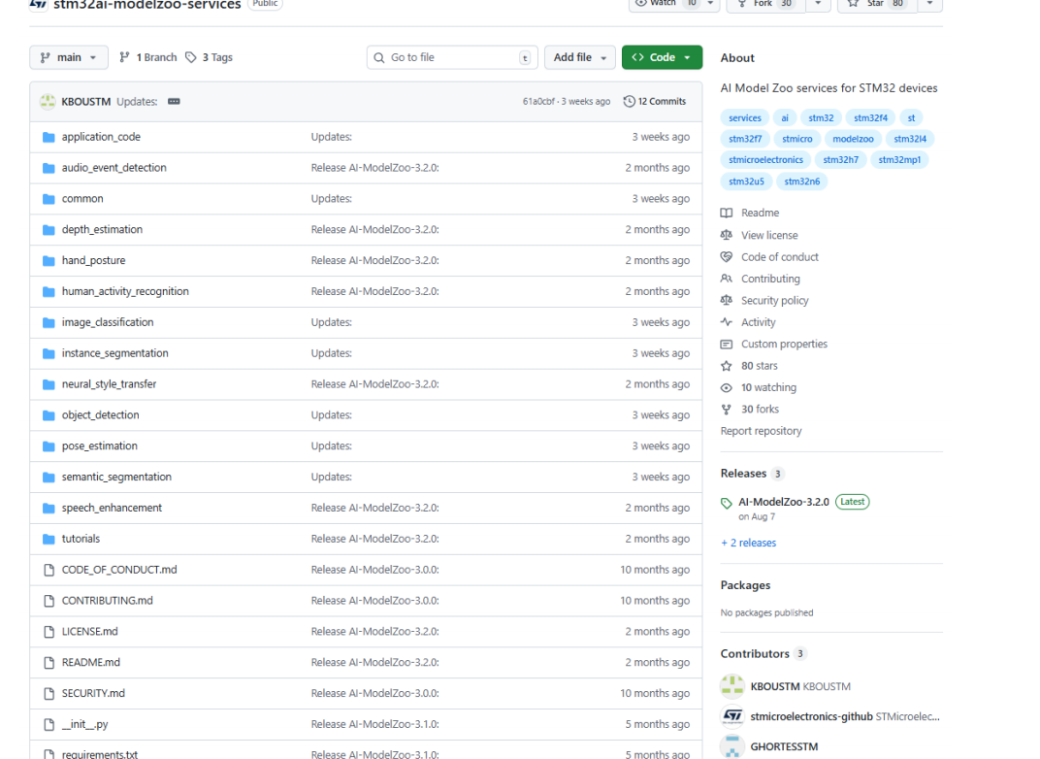Click the book icon next to Readme
This screenshot has height=759, width=1040.
pyautogui.click(x=727, y=214)
